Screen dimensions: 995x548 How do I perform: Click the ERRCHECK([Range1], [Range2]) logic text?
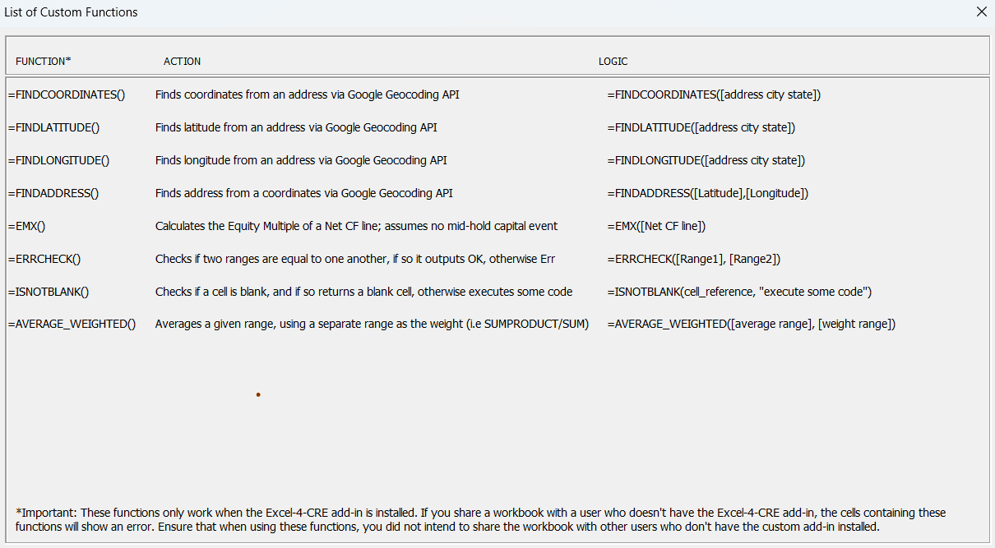pos(693,259)
